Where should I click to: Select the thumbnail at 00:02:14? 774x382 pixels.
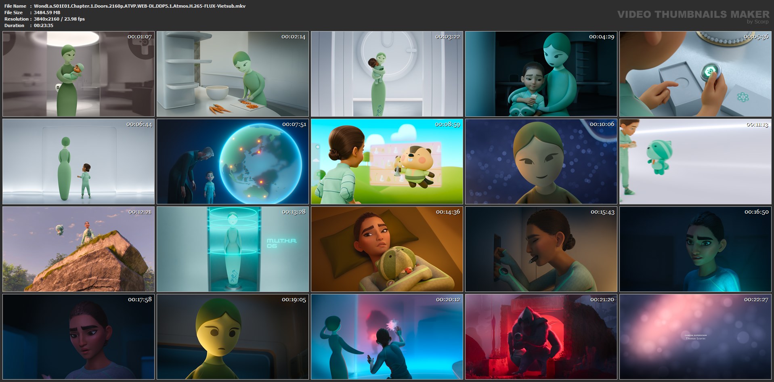[x=233, y=74]
